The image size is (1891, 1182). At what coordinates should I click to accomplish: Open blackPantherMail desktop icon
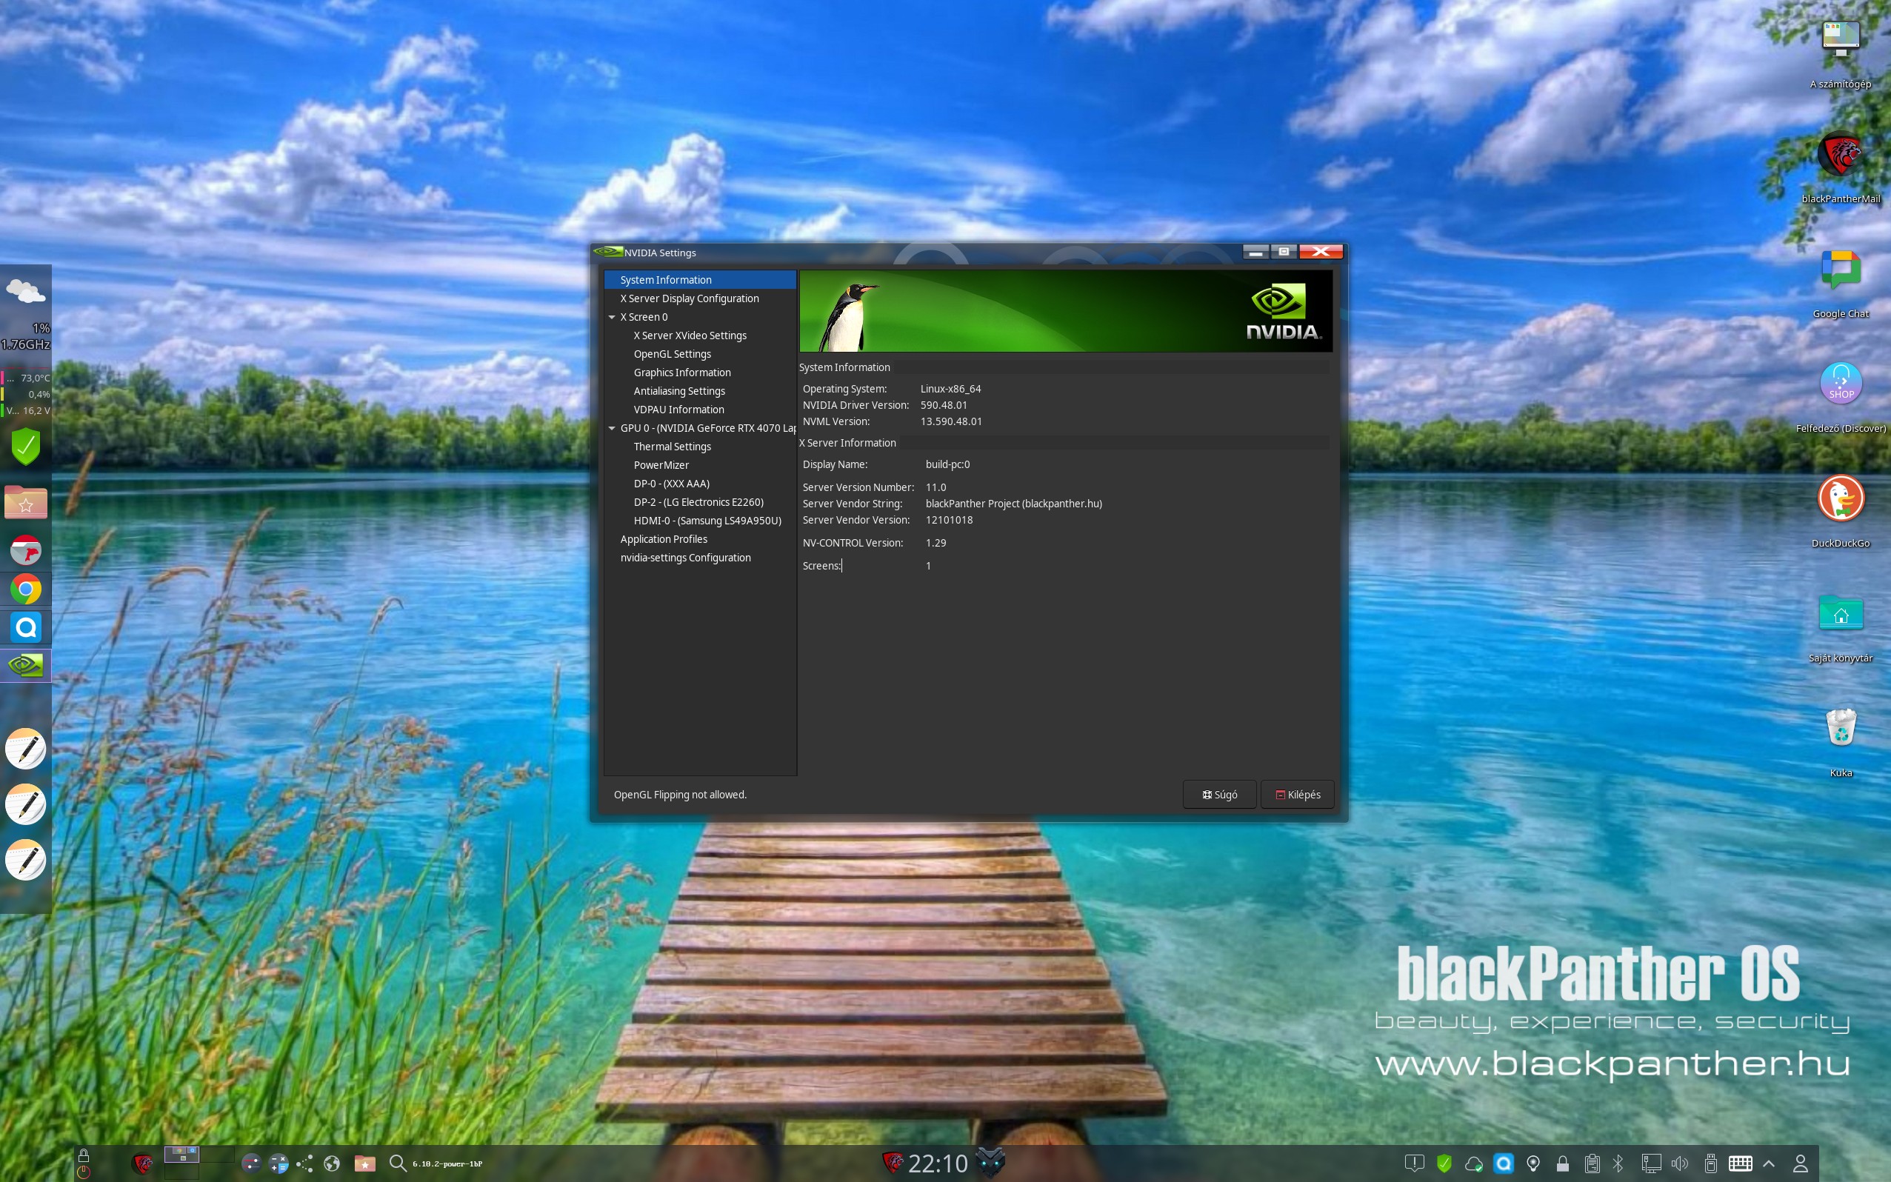tap(1840, 155)
